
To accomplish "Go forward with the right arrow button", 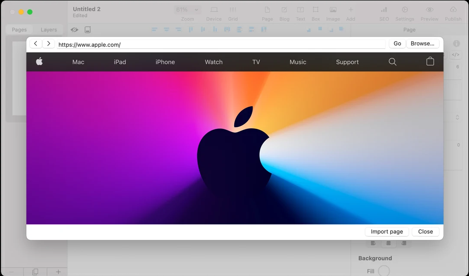I will (48, 44).
